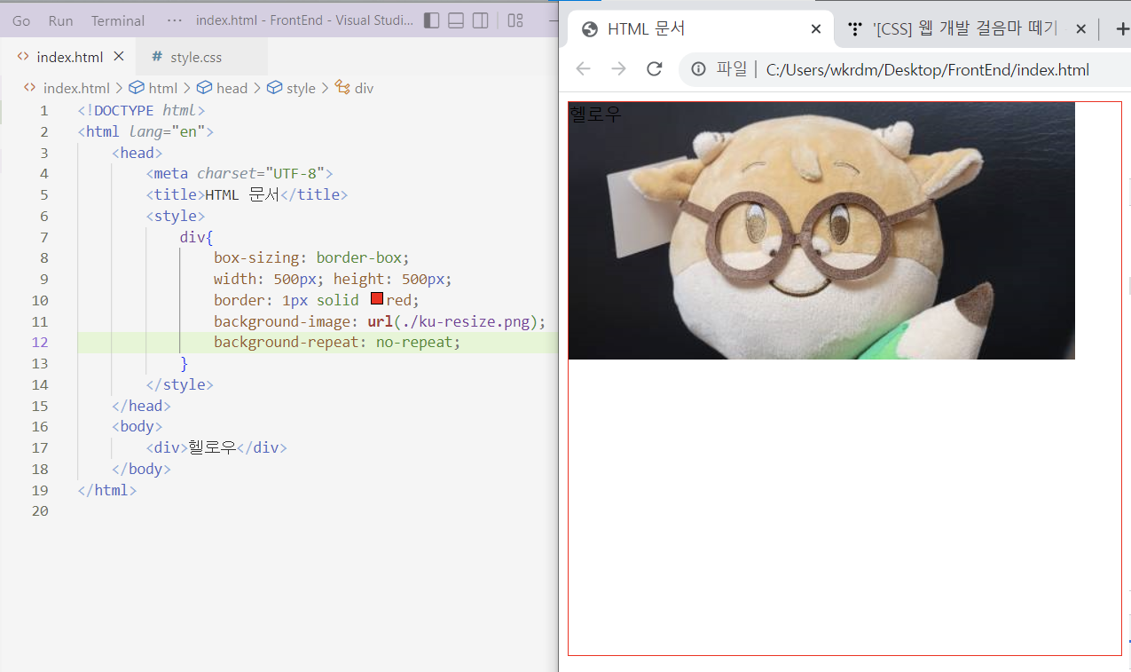Image resolution: width=1131 pixels, height=672 pixels.
Task: Open the Terminal menu
Action: click(118, 20)
